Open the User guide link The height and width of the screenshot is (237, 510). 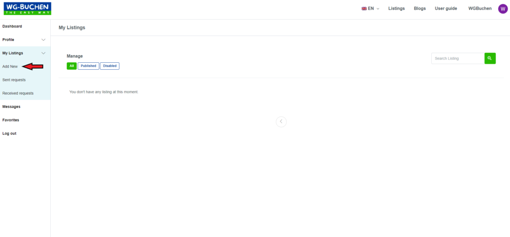(446, 8)
